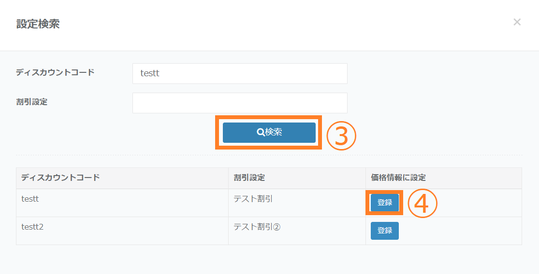
Task: Click the orange circled number 3 marker
Action: tap(341, 136)
